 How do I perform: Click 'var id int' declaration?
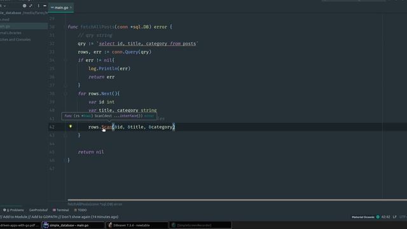[101, 102]
